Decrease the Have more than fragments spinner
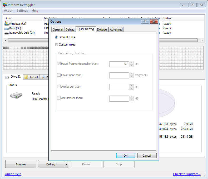 [131, 77]
